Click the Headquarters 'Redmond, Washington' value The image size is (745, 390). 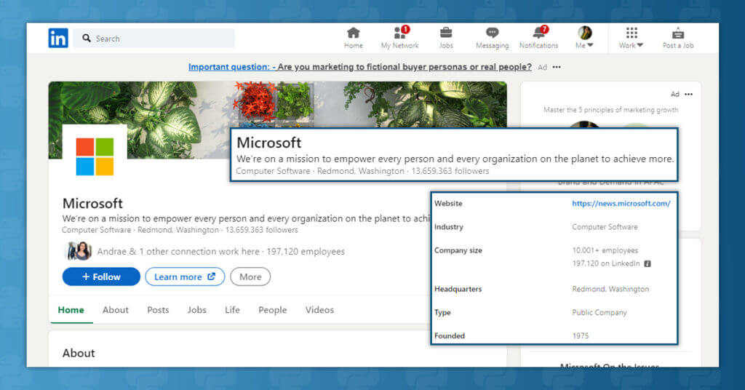point(610,289)
